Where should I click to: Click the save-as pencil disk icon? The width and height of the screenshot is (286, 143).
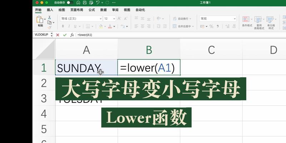(x=91, y=3)
